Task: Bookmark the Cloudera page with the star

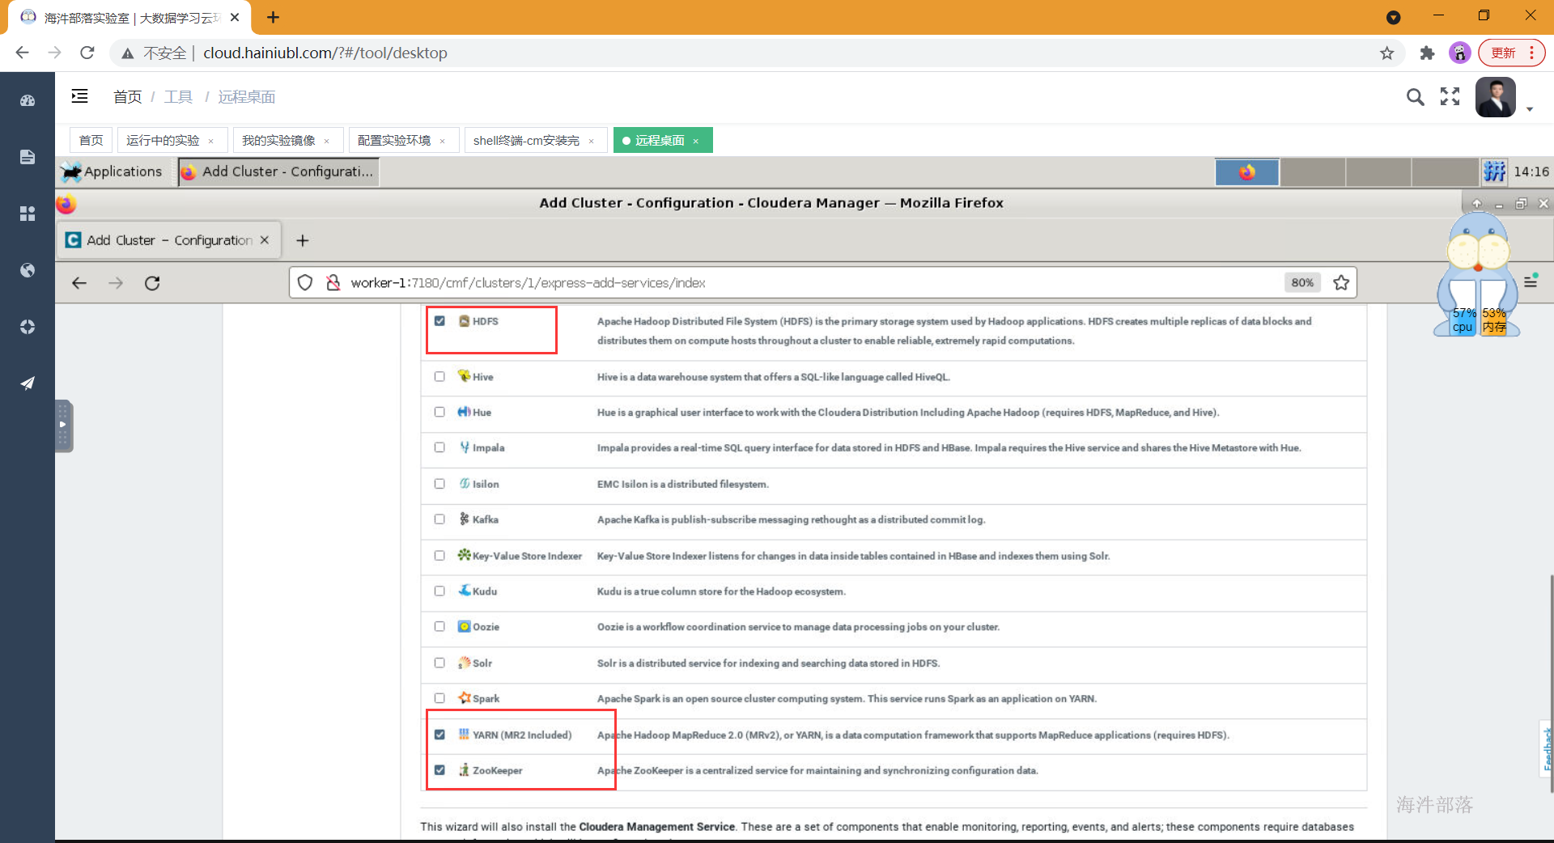Action: click(1341, 282)
